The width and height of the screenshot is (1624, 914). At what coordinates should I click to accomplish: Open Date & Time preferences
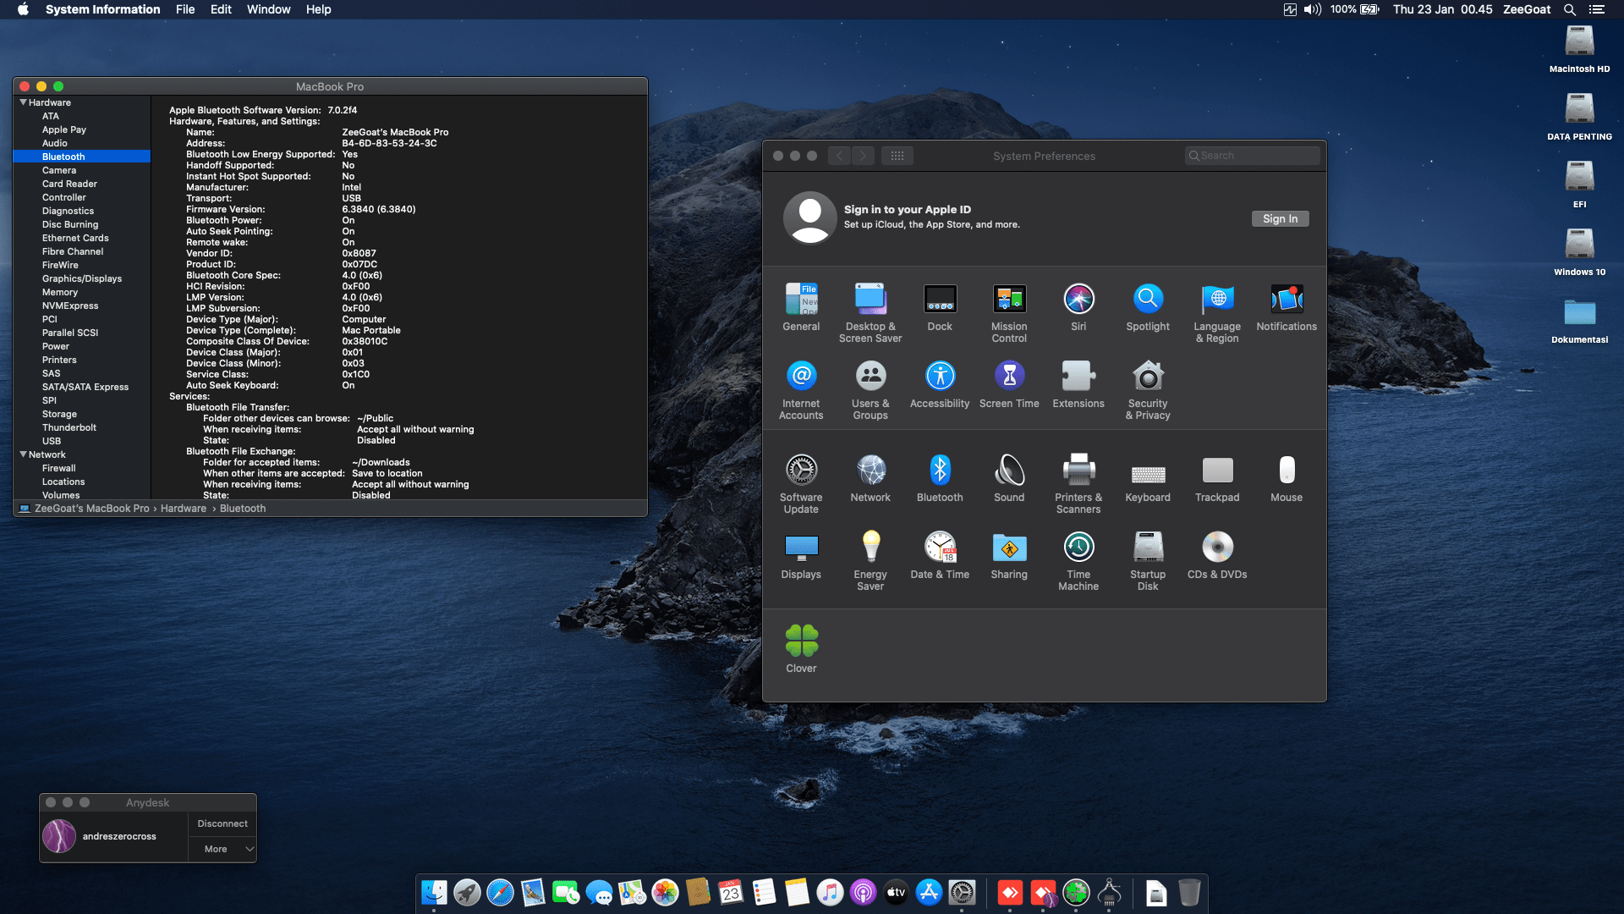pyautogui.click(x=940, y=555)
